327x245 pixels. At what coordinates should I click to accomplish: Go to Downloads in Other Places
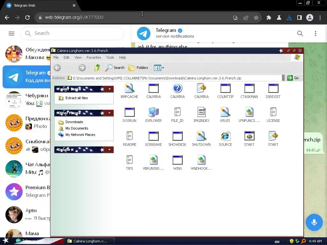point(74,122)
